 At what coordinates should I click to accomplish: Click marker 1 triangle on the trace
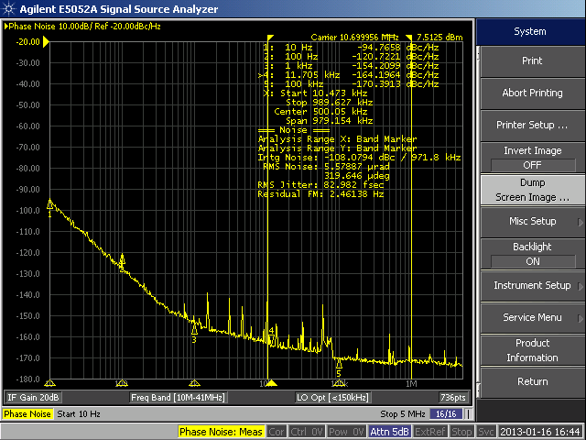coord(49,205)
